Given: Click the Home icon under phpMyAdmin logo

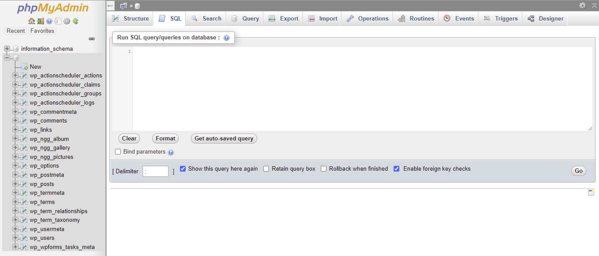Looking at the screenshot, I should 31,21.
